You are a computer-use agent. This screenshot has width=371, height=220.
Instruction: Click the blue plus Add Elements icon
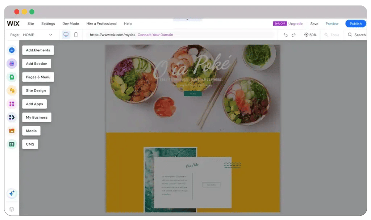[12, 50]
